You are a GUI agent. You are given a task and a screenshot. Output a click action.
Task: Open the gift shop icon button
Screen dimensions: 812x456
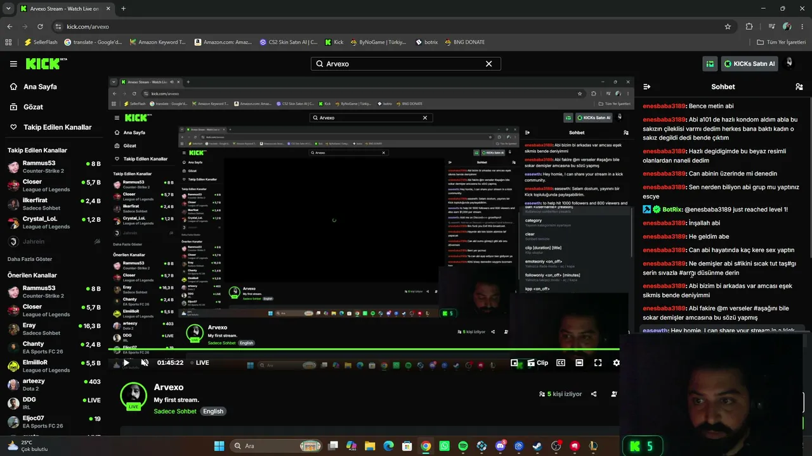point(710,63)
